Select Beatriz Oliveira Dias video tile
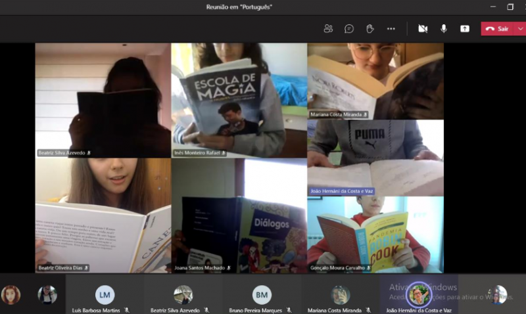 (x=103, y=215)
